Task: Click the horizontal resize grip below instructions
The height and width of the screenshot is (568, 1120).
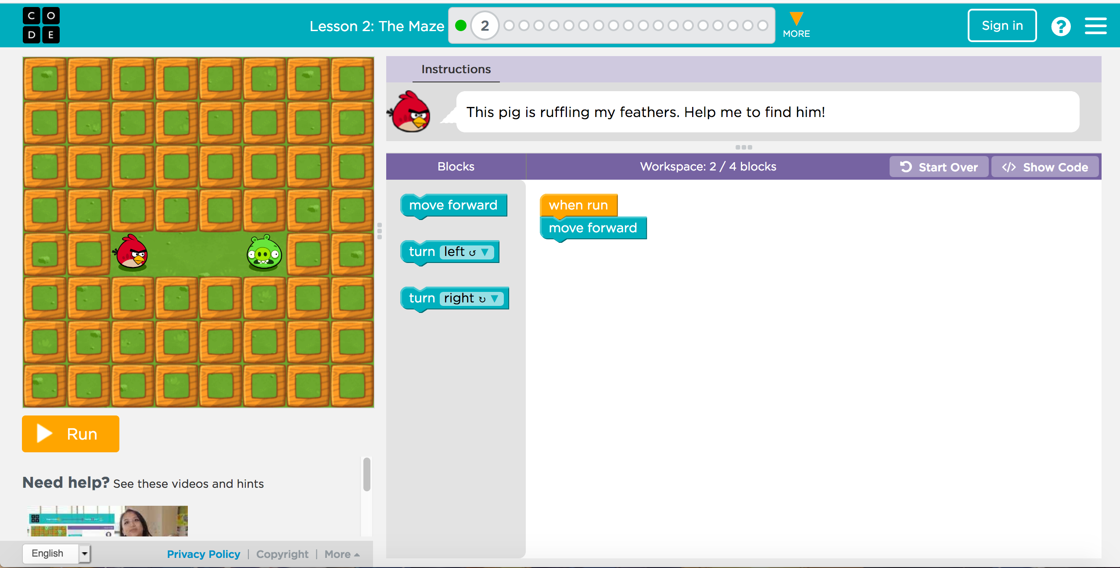Action: click(744, 147)
